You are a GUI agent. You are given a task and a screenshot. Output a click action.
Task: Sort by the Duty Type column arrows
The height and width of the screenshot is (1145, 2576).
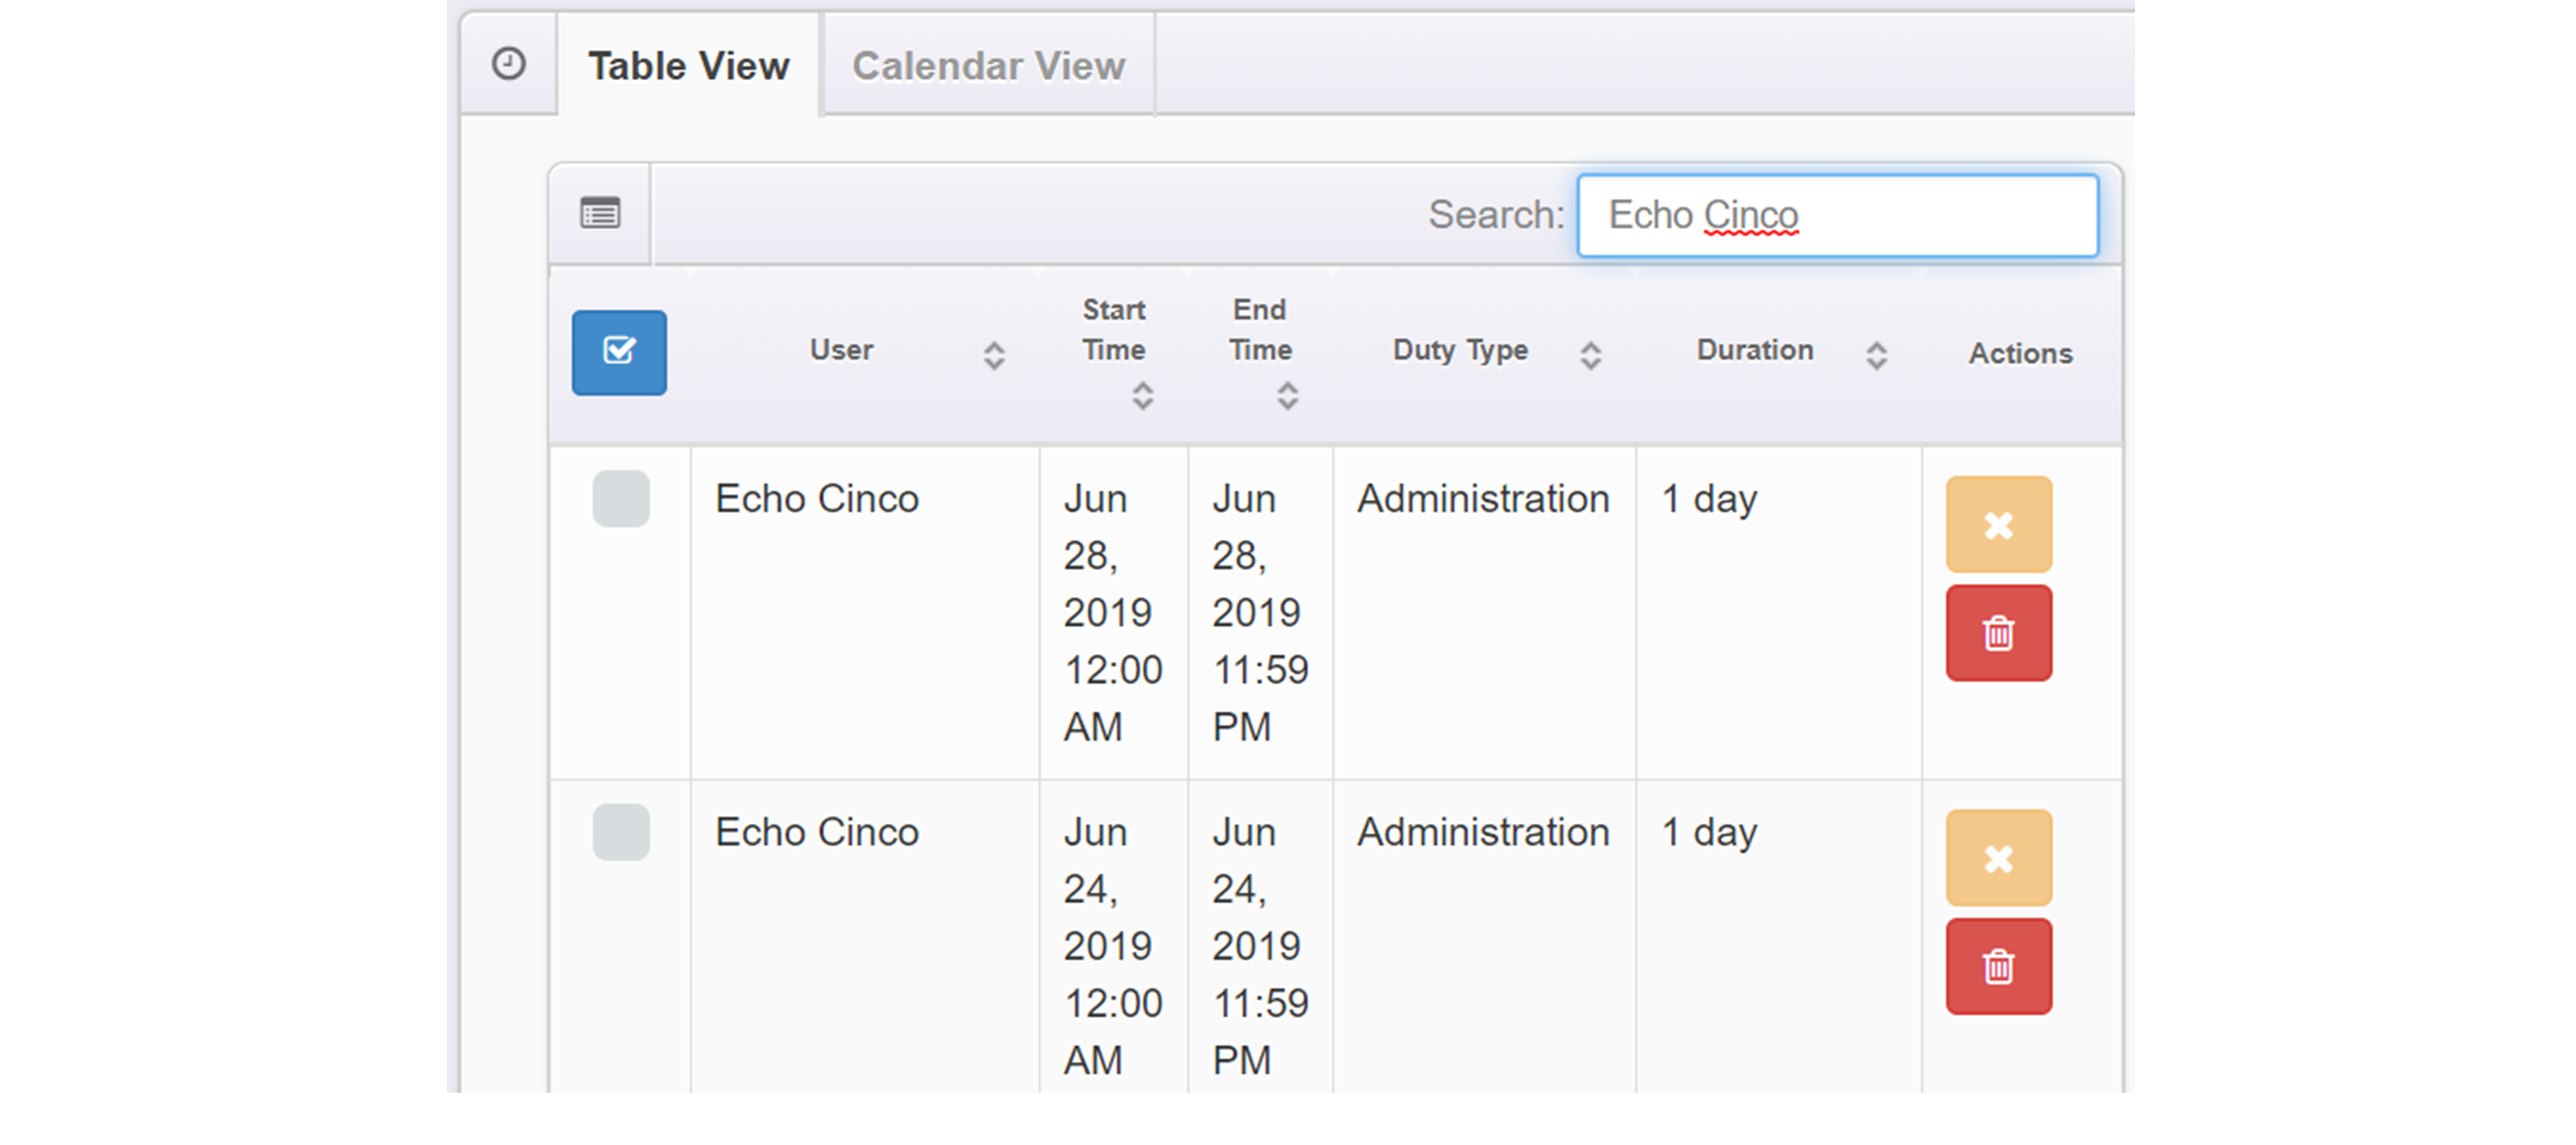pos(1590,355)
